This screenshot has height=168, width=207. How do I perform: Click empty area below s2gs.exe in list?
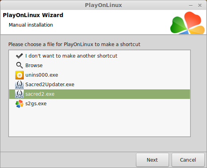[x=100, y=122]
